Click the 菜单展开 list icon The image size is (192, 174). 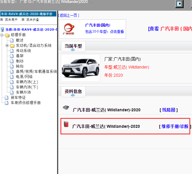[x=2, y=19]
